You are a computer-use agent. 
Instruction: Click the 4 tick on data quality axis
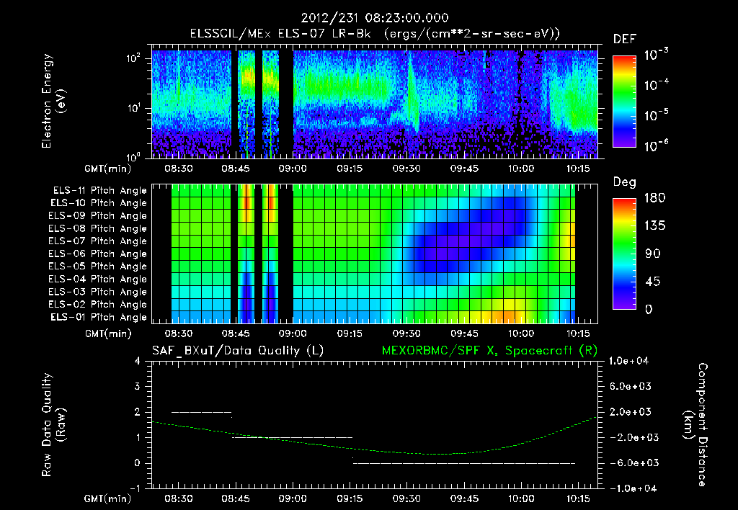point(138,361)
